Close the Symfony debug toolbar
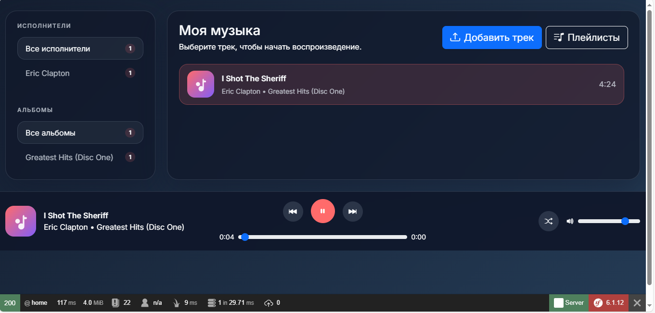Screen dimensions: 655x313 (x=637, y=303)
